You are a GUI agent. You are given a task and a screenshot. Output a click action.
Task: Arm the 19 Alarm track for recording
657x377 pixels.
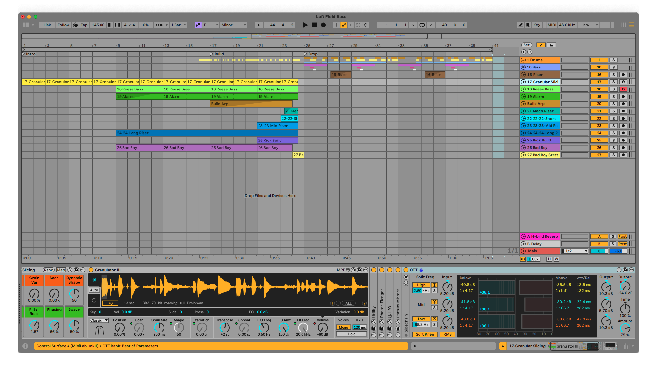pyautogui.click(x=623, y=97)
